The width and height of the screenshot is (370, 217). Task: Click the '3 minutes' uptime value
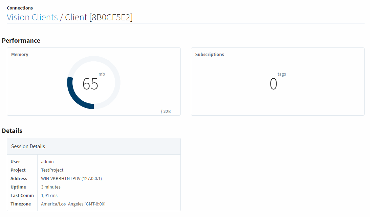(x=51, y=187)
